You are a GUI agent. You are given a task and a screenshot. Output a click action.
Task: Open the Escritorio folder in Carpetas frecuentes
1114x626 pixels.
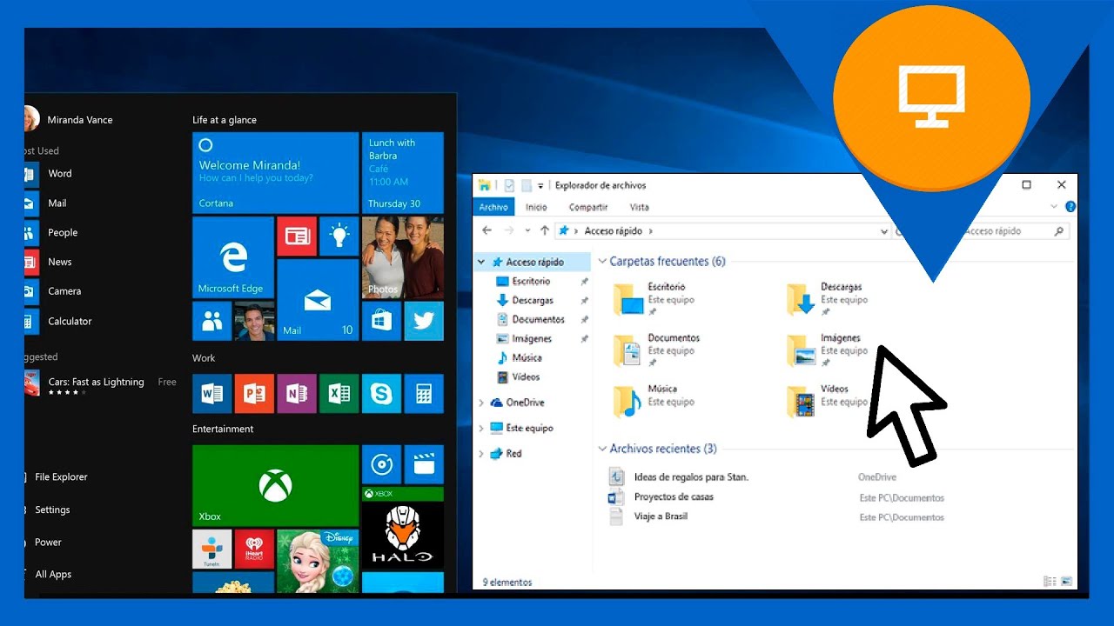click(x=654, y=298)
